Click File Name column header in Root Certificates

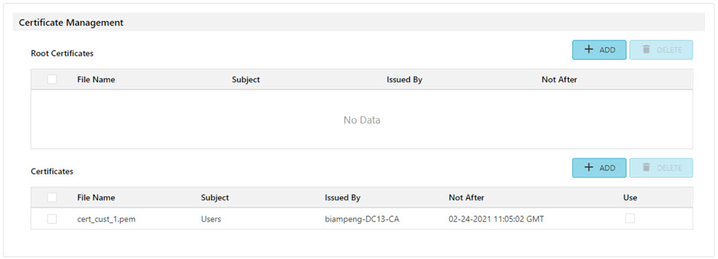click(96, 79)
